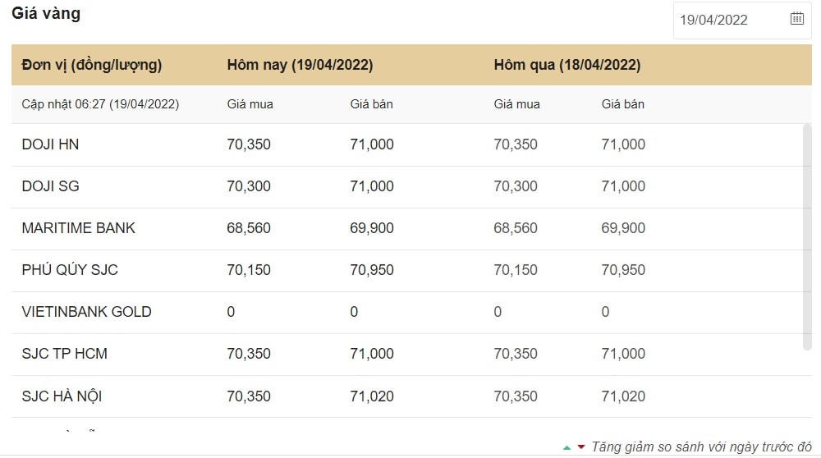Click the date field showing 19/04/2022
This screenshot has width=821, height=458.
point(742,20)
